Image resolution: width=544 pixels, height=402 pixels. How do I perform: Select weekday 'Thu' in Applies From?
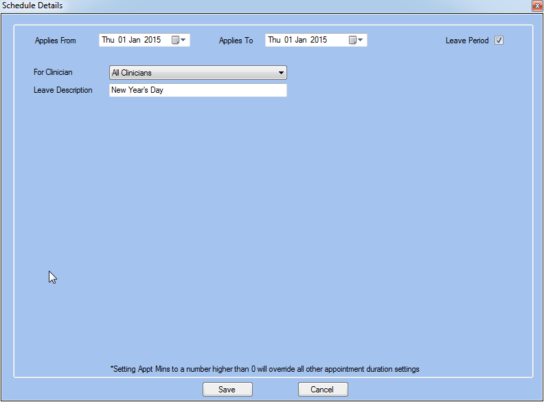tap(108, 41)
